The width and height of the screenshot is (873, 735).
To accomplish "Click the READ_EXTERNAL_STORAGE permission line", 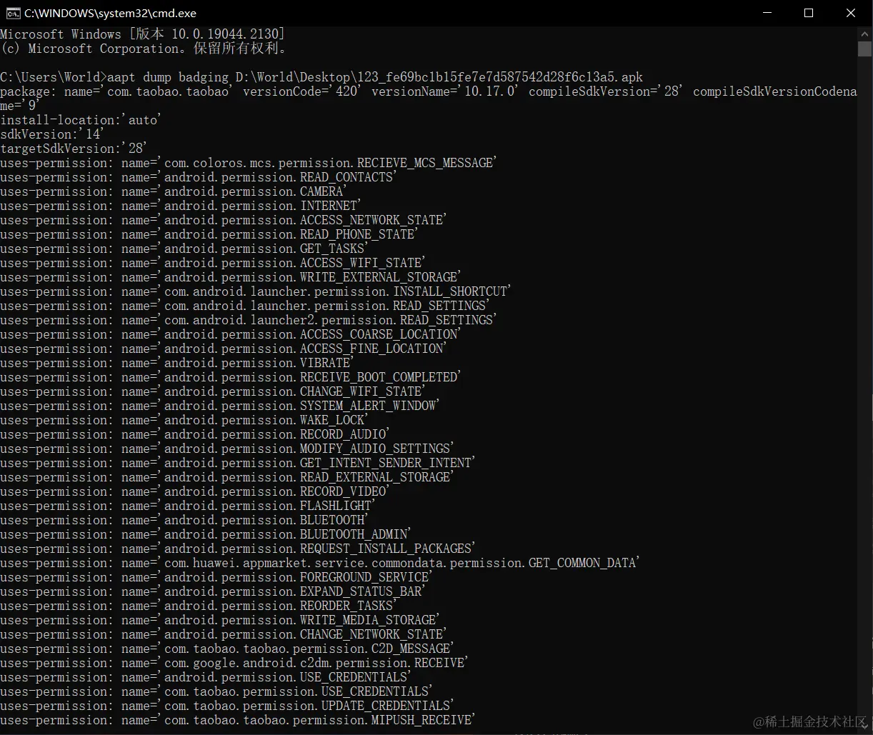I will pos(227,477).
